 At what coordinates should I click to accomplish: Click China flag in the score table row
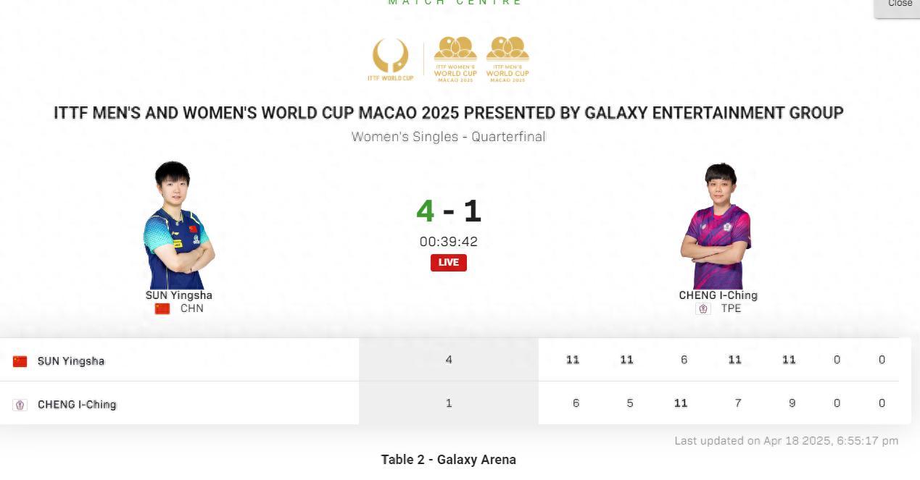point(20,361)
